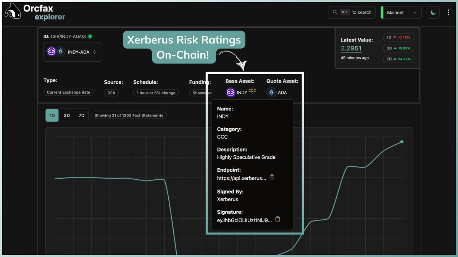Click the search magnifier icon
The image size is (458, 257).
335,12
